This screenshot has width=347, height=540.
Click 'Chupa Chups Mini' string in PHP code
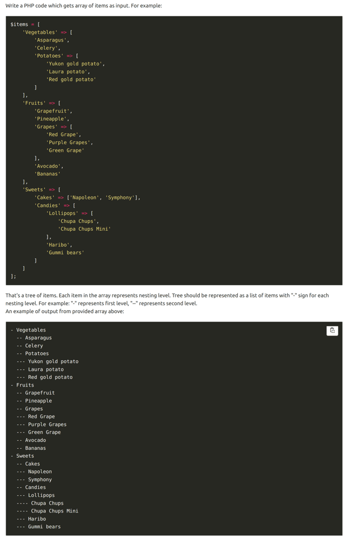85,229
